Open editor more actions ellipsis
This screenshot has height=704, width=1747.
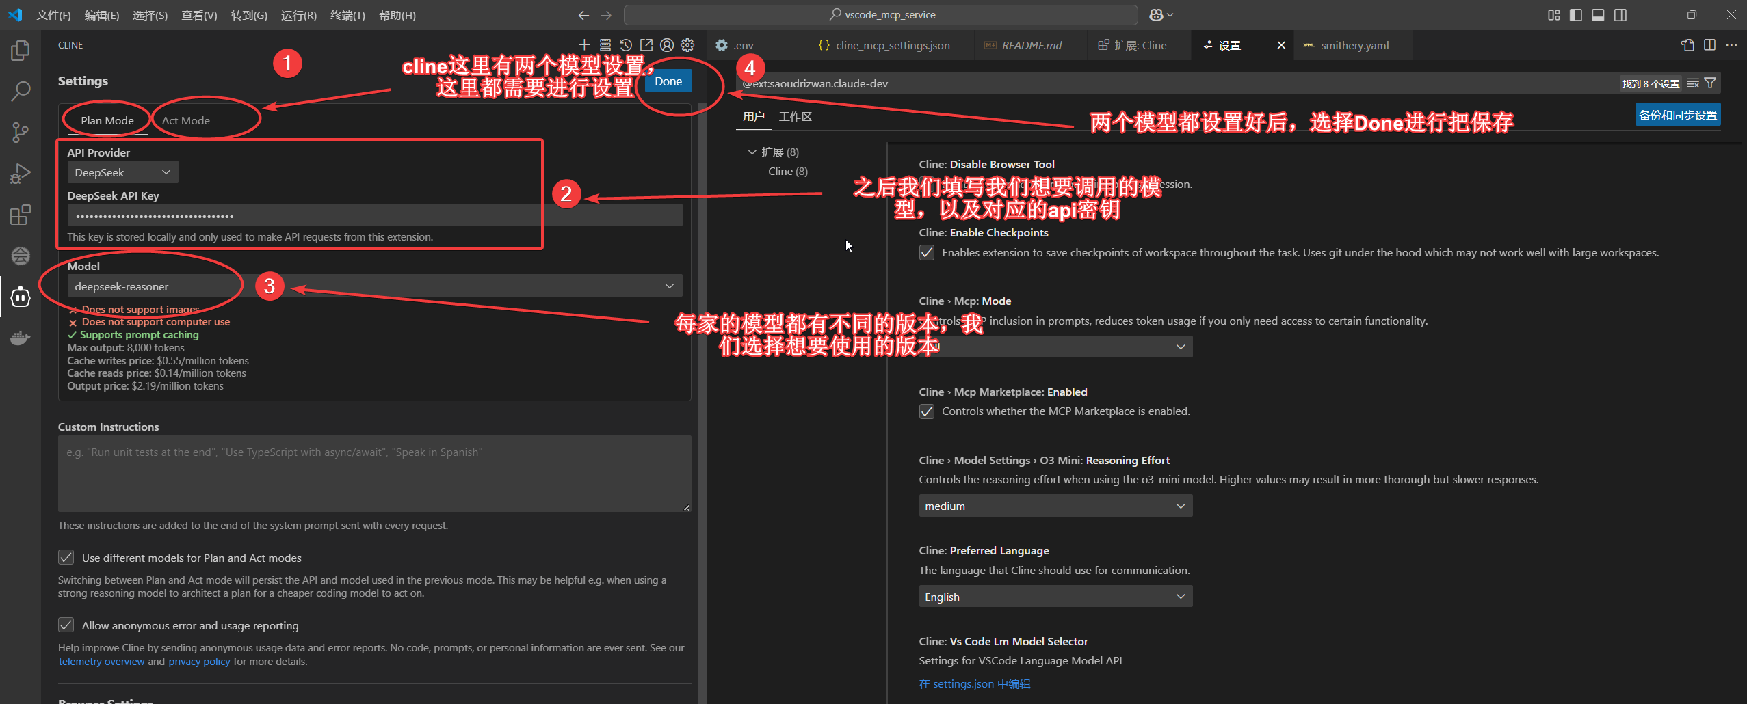pyautogui.click(x=1731, y=45)
